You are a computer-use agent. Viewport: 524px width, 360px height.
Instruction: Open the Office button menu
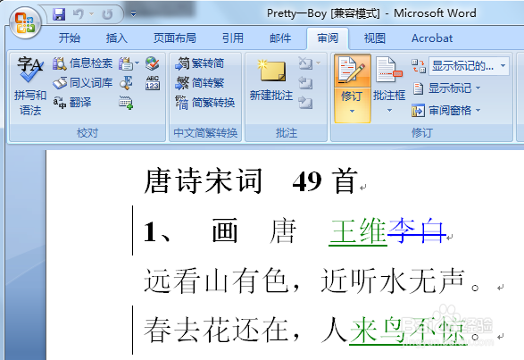[25, 23]
